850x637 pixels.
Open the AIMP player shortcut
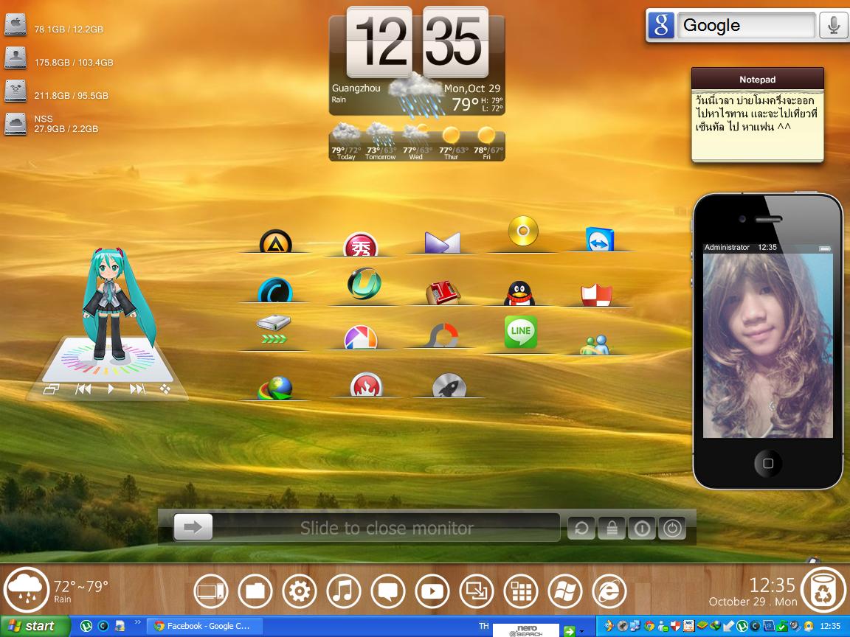point(275,241)
